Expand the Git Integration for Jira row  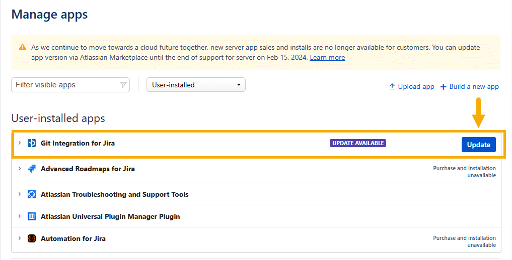pos(20,143)
